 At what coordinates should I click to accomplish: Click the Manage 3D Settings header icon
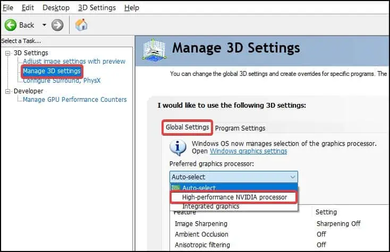pos(155,50)
